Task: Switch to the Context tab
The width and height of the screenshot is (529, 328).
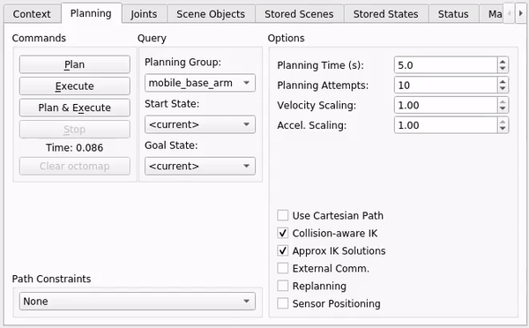Action: tap(32, 14)
